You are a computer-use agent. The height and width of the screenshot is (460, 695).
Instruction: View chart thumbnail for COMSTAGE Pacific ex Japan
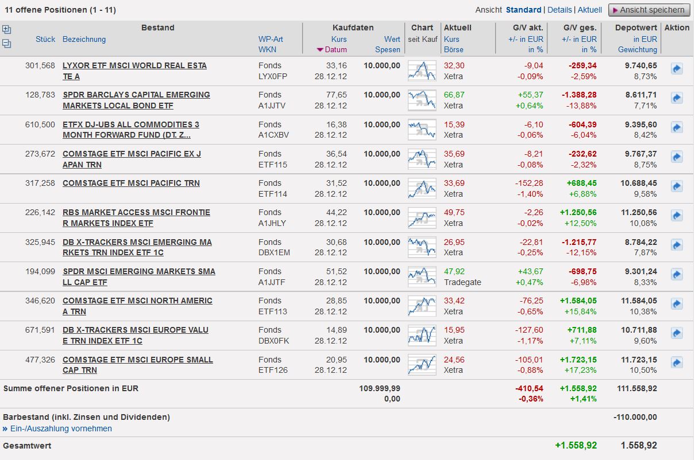(422, 159)
